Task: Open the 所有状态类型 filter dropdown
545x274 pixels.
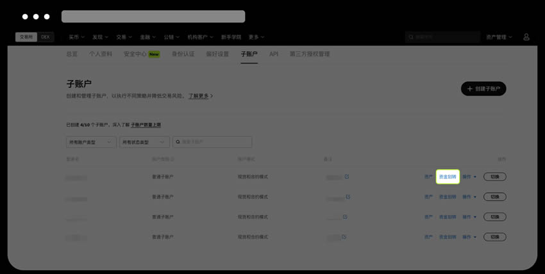Action: 145,142
